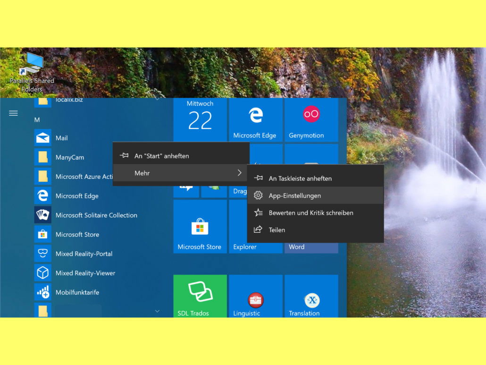Select An "Start" anheften menu item
This screenshot has height=365, width=486.
tap(181, 156)
